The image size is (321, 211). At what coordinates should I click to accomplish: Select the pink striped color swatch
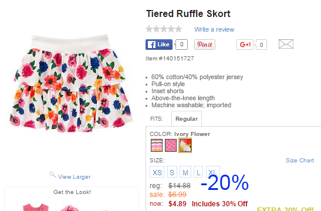click(x=157, y=145)
